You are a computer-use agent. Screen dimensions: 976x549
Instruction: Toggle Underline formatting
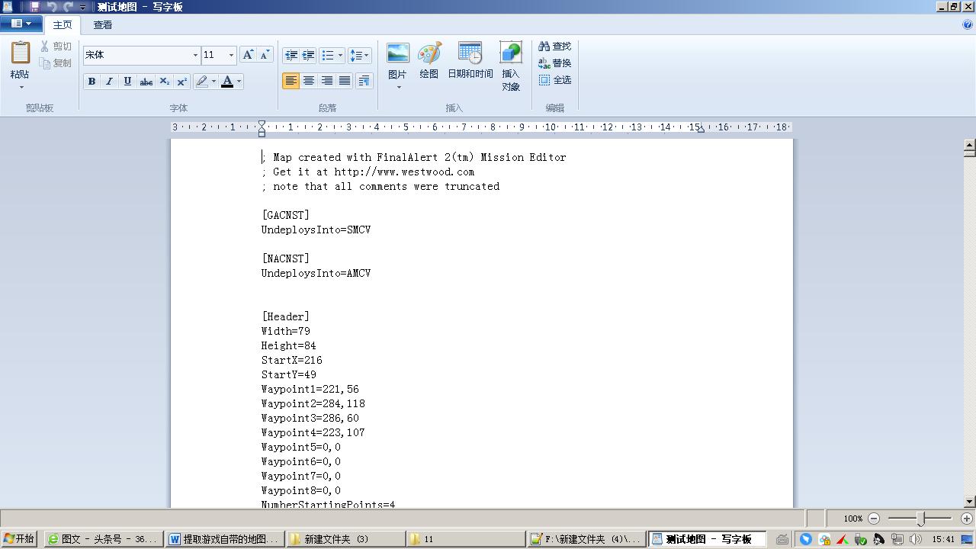(x=127, y=82)
